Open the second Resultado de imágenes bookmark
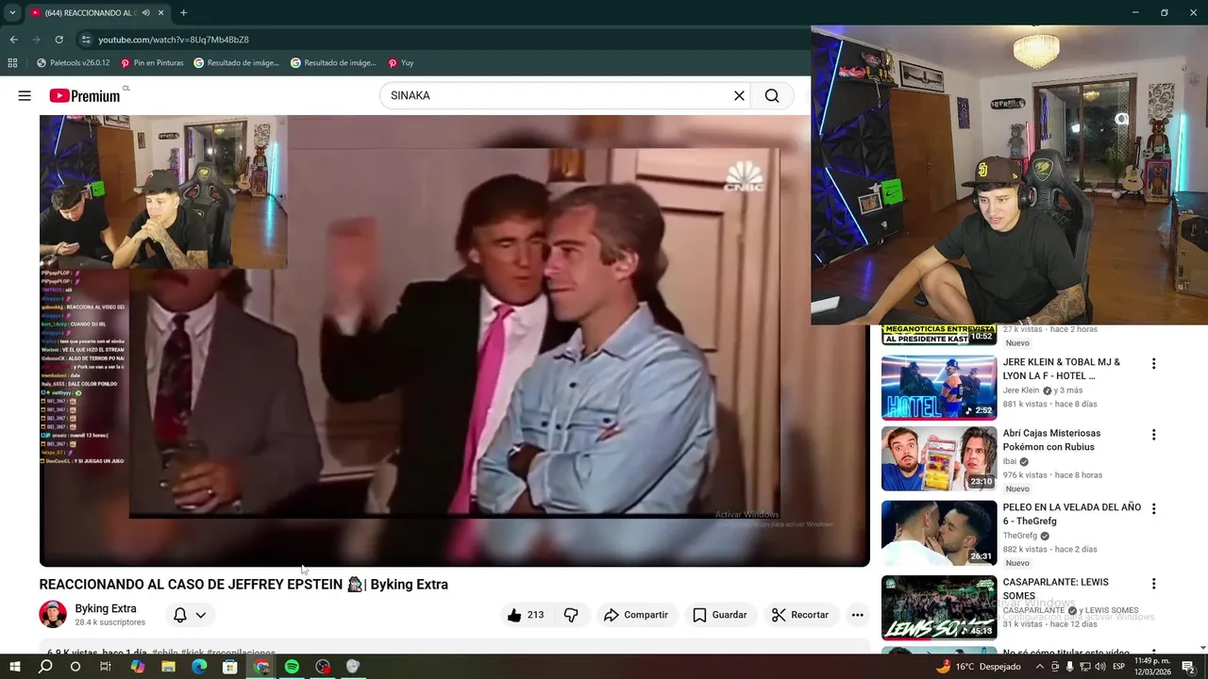The height and width of the screenshot is (679, 1208). point(333,63)
